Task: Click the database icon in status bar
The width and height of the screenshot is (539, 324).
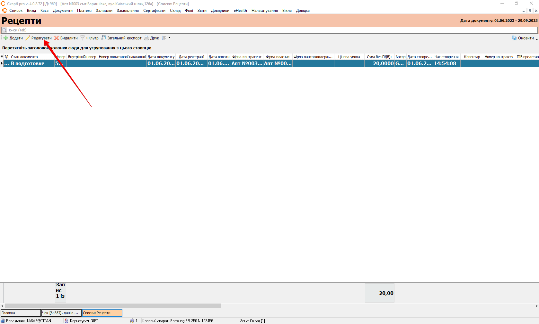Action: click(x=3, y=321)
